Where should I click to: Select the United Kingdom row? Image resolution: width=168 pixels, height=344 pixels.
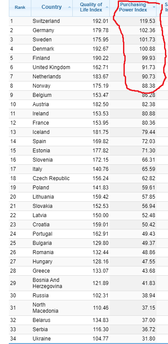[89, 67]
